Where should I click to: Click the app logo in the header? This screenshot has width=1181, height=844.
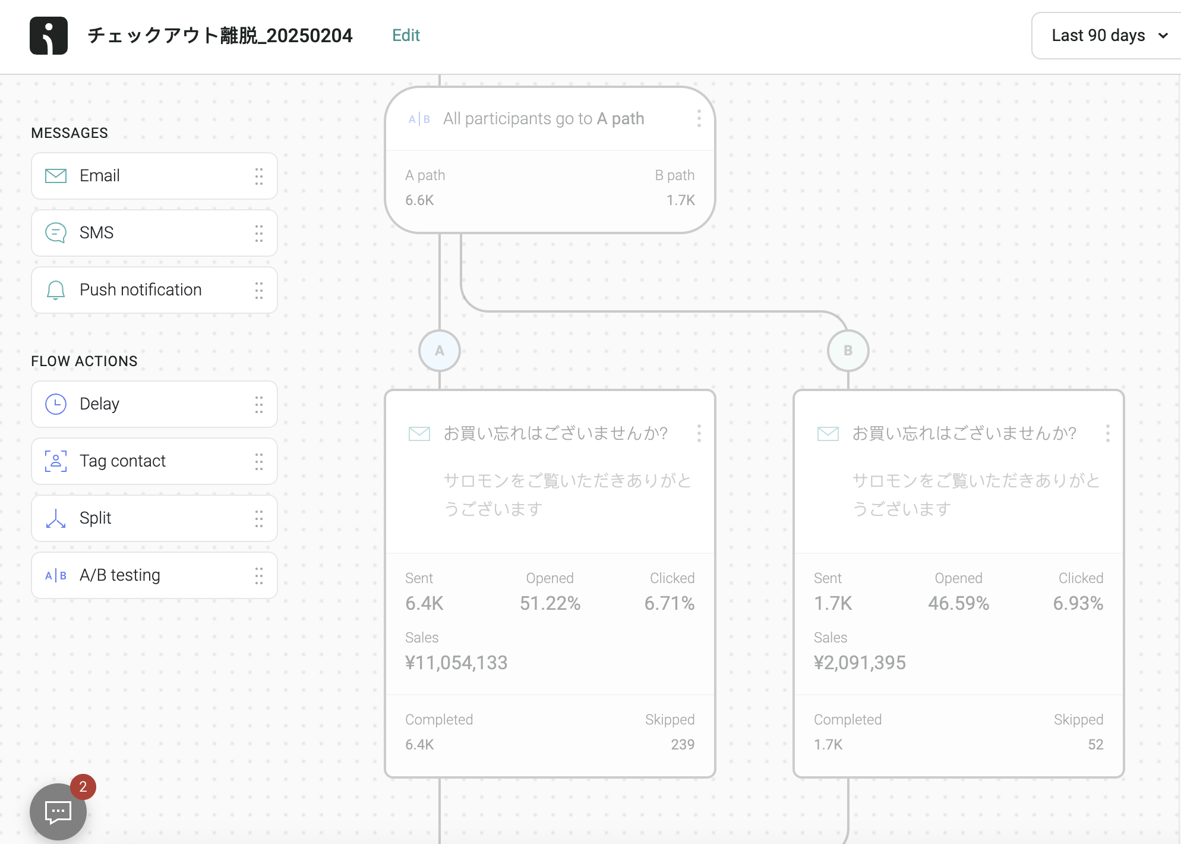(49, 36)
